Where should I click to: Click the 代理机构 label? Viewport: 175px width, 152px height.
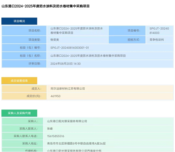click(31, 151)
